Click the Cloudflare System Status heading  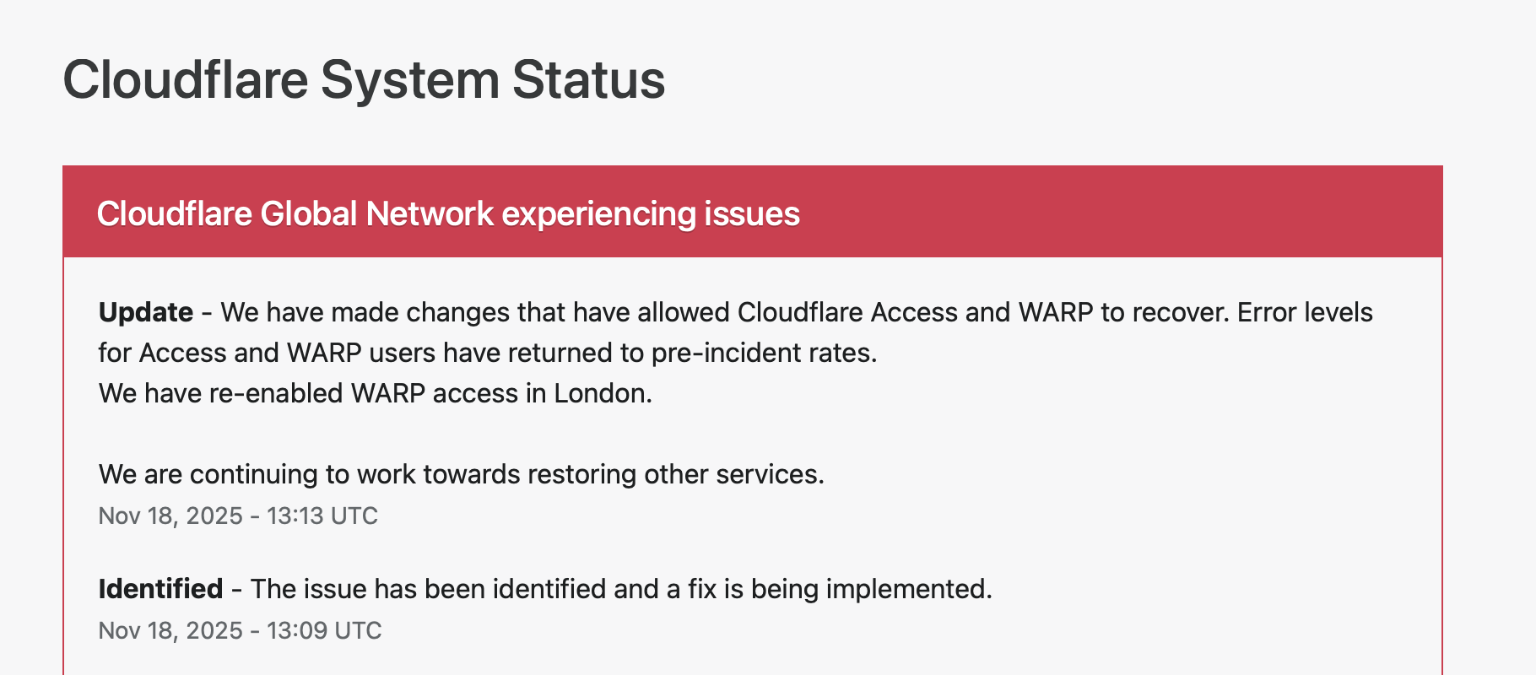[x=364, y=80]
